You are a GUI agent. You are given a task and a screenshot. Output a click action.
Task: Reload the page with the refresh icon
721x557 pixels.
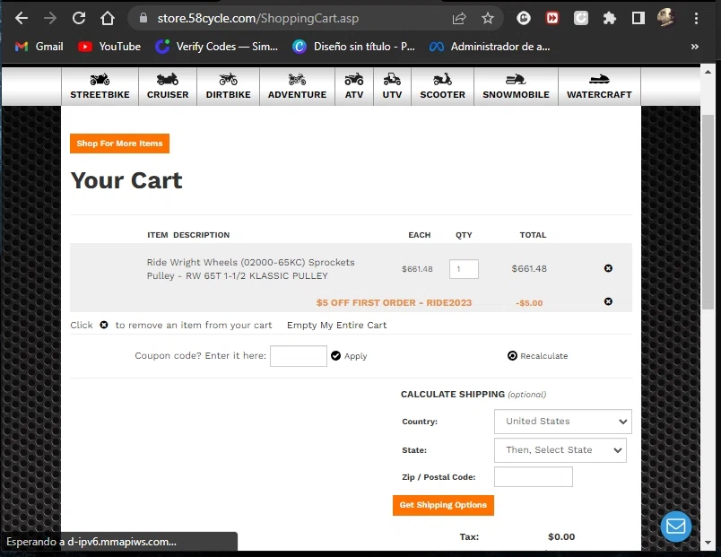(x=79, y=19)
